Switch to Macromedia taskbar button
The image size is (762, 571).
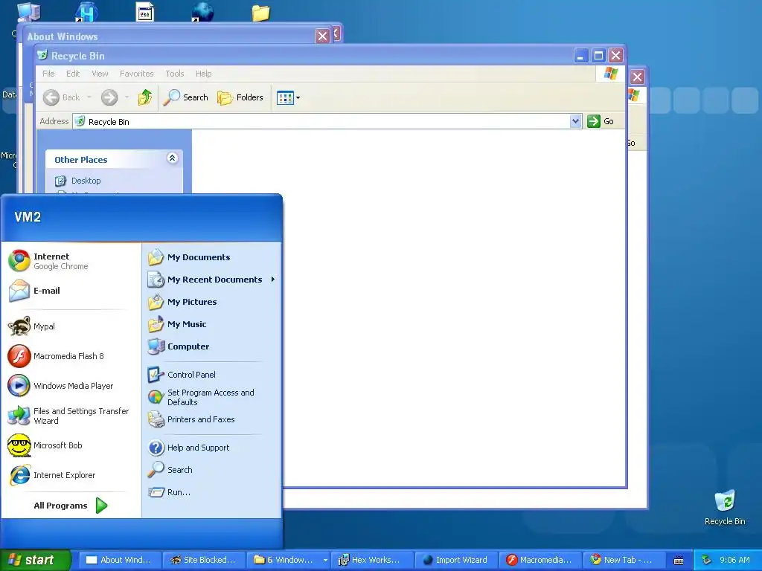540,560
